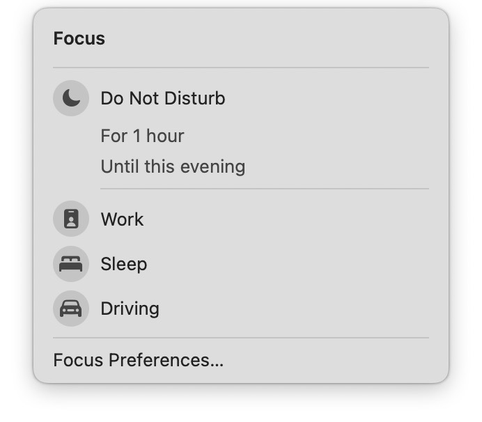Hit the bed symbol next to Sleep
This screenshot has width=482, height=422.
pos(71,264)
